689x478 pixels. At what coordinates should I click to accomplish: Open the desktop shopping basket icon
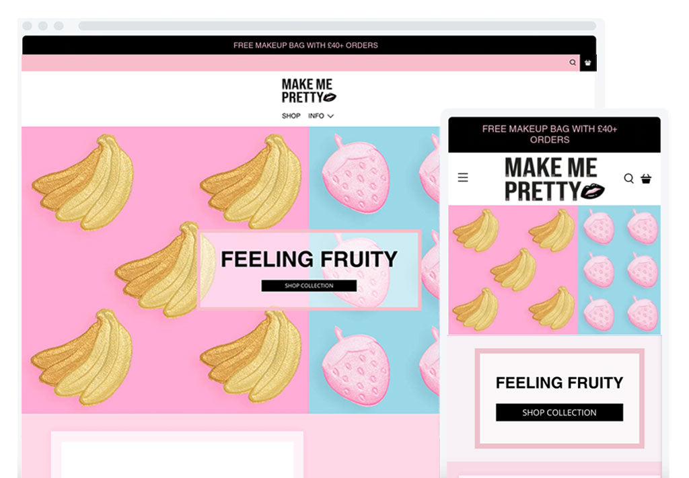click(588, 63)
